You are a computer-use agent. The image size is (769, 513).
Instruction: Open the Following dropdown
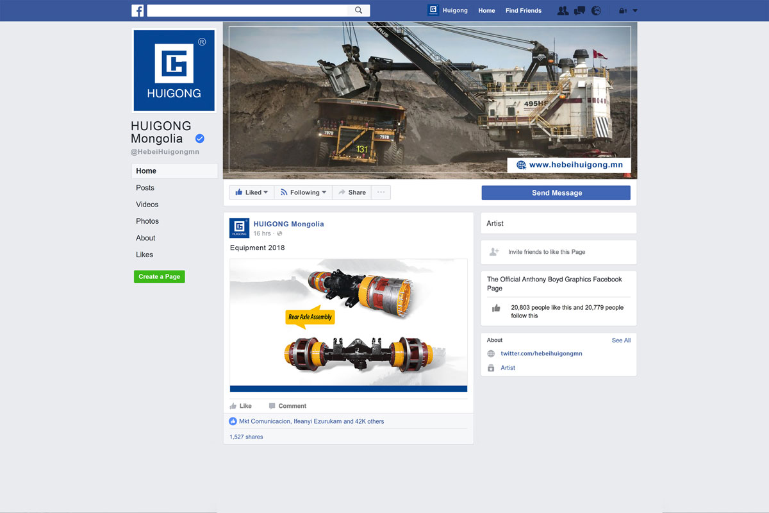click(303, 192)
